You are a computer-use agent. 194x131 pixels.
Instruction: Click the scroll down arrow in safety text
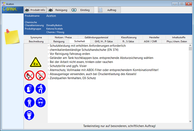(190, 121)
